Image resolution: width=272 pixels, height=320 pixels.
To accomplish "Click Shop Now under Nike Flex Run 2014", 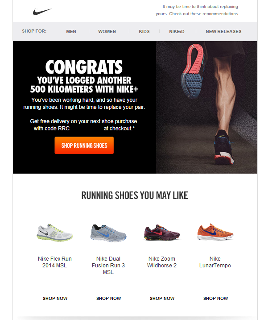I will click(x=55, y=299).
